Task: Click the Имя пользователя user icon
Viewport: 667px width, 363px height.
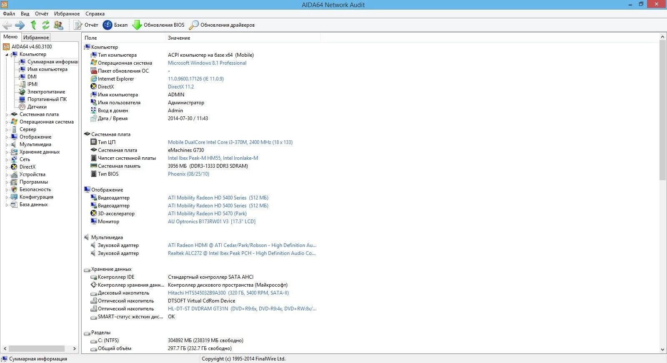Action: [x=94, y=103]
